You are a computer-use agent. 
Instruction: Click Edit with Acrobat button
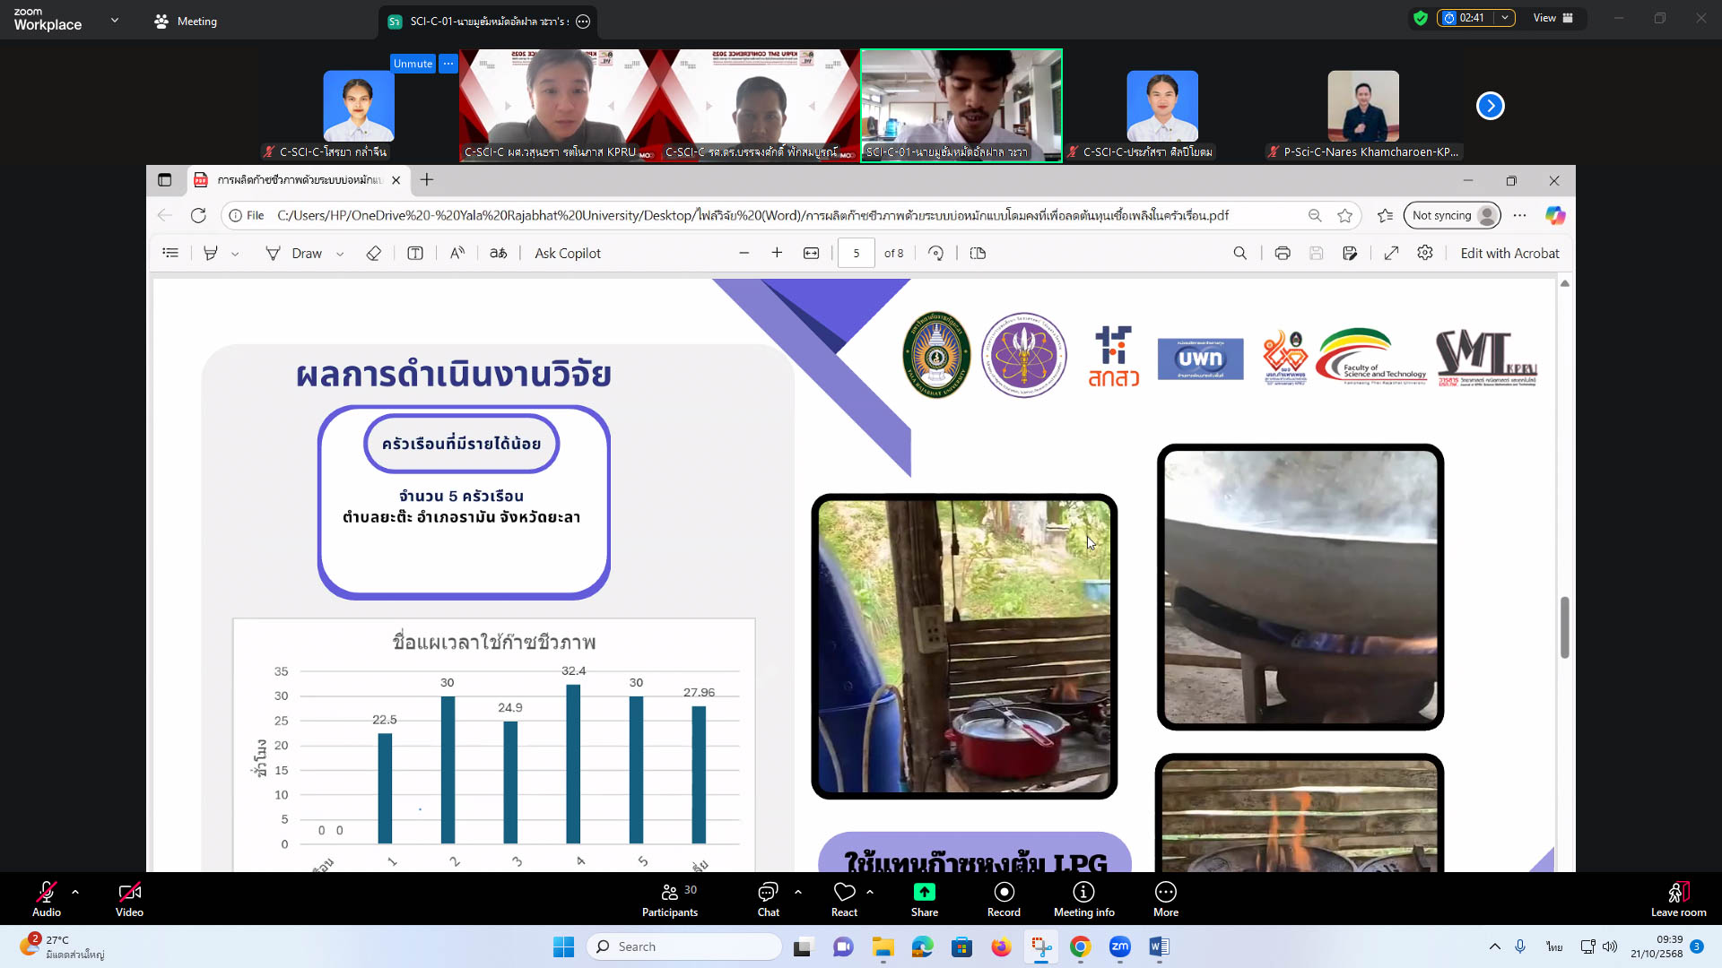point(1509,254)
